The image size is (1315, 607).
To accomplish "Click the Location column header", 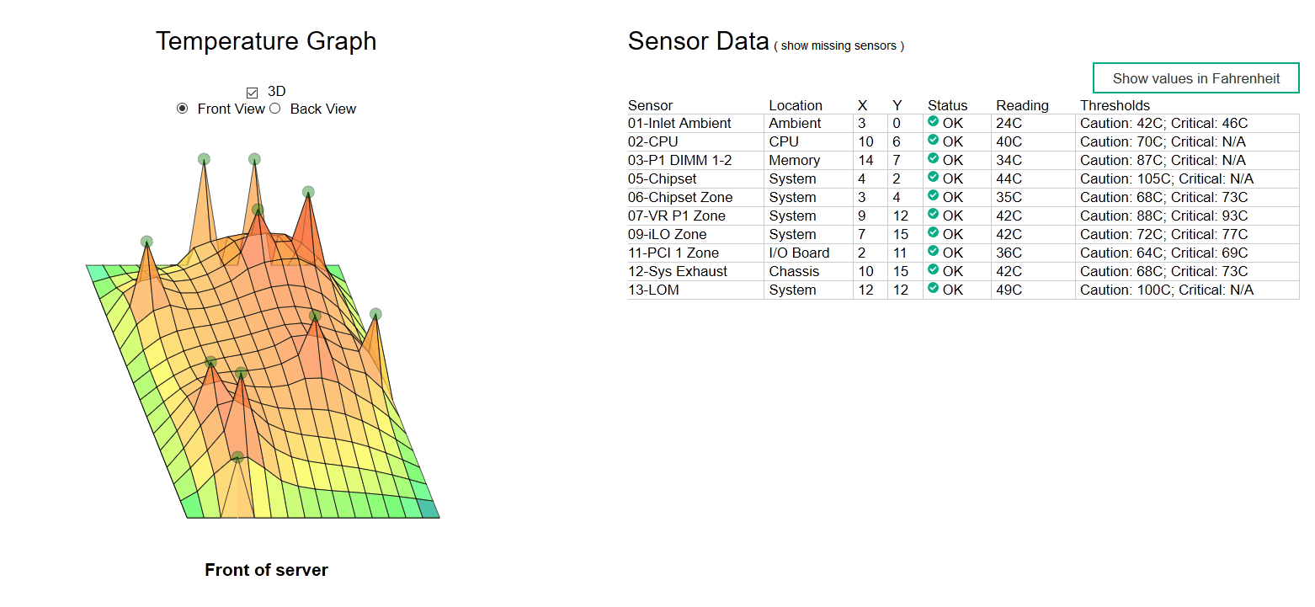I will point(795,105).
